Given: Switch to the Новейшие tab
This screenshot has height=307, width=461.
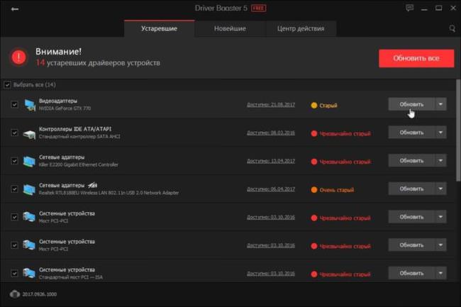Looking at the screenshot, I should [230, 28].
